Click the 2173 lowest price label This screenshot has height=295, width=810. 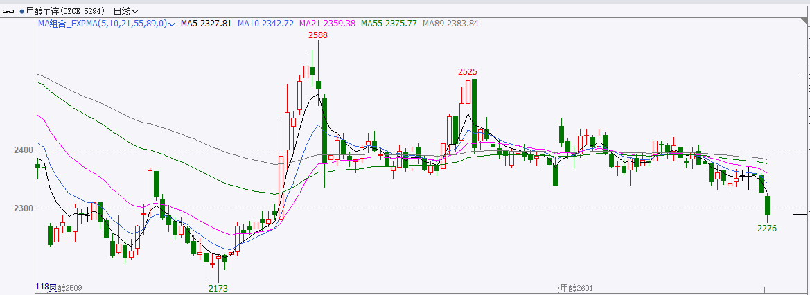218,288
